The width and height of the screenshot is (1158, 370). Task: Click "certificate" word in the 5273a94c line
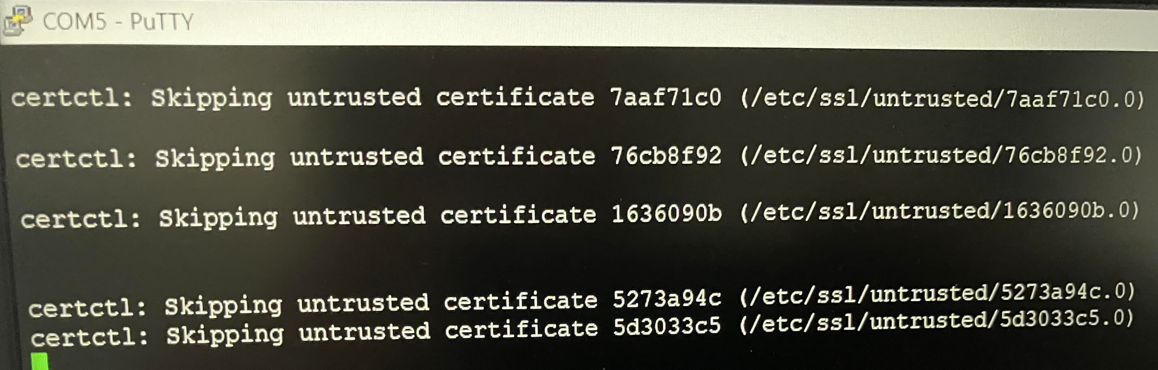point(521,302)
